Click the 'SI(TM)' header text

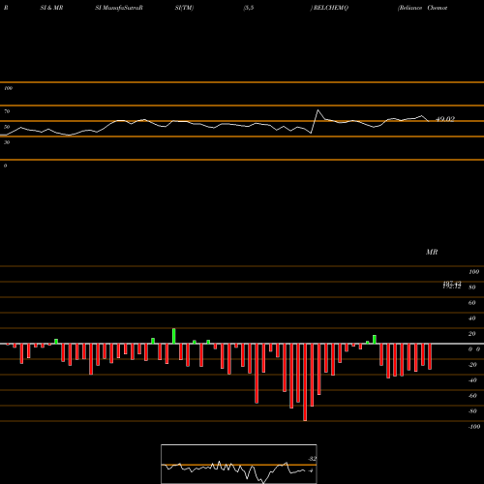coord(184,8)
